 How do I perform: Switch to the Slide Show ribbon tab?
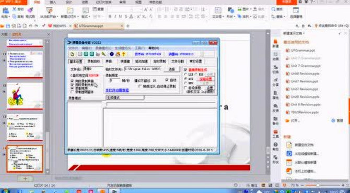103,2
